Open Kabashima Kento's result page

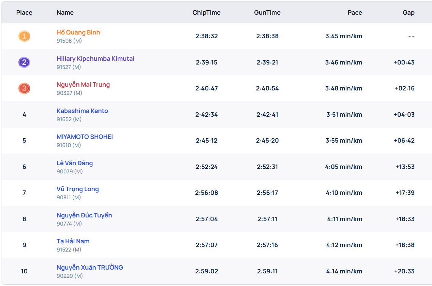point(82,111)
